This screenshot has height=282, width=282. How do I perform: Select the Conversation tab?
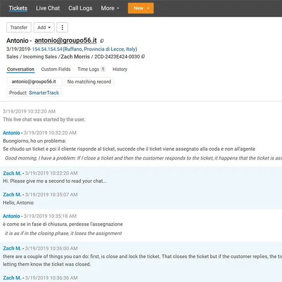click(x=21, y=69)
